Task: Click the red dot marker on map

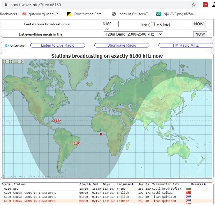Action: click(x=101, y=134)
